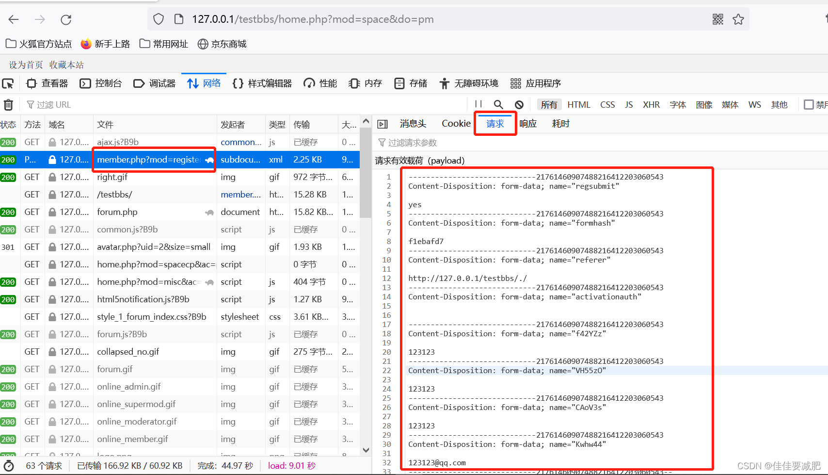
Task: Open the 应用程序 application panel
Action: [x=536, y=83]
